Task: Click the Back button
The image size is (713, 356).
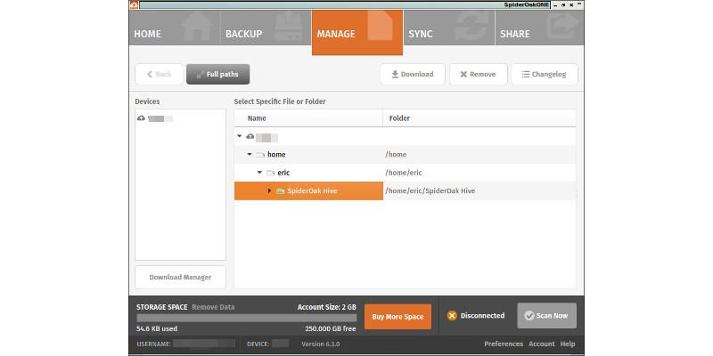Action: (x=159, y=75)
